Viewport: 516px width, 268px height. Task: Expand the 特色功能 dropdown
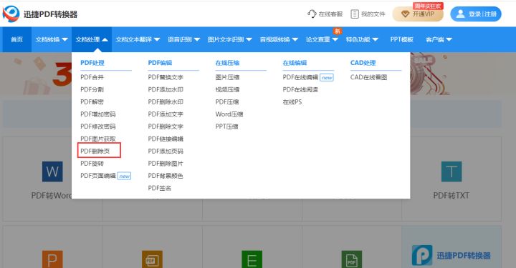click(x=375, y=39)
